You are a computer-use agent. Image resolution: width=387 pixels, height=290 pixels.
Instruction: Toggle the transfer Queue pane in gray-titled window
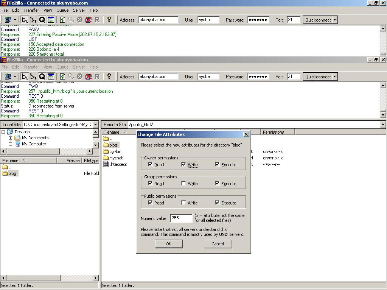42,76
